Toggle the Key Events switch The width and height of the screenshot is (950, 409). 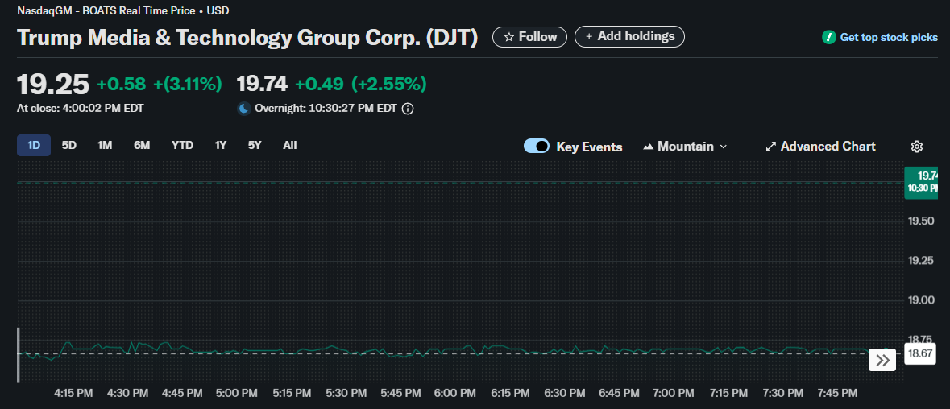pyautogui.click(x=536, y=146)
